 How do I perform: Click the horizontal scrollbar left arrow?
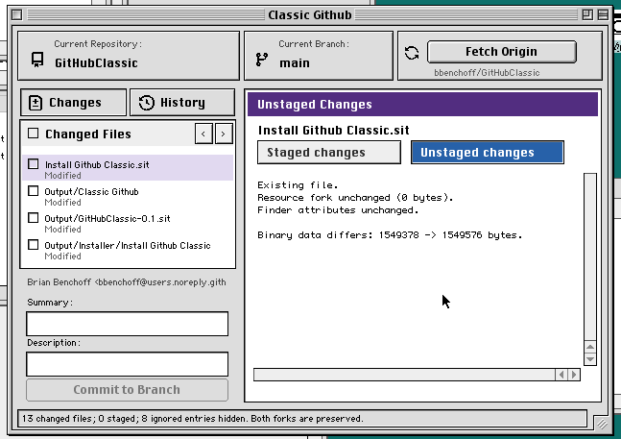[561, 375]
